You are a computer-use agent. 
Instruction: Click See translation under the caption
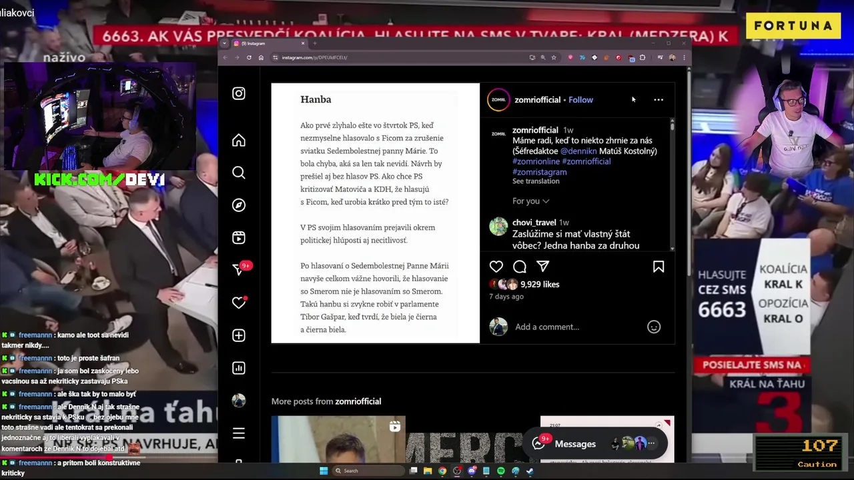[536, 181]
